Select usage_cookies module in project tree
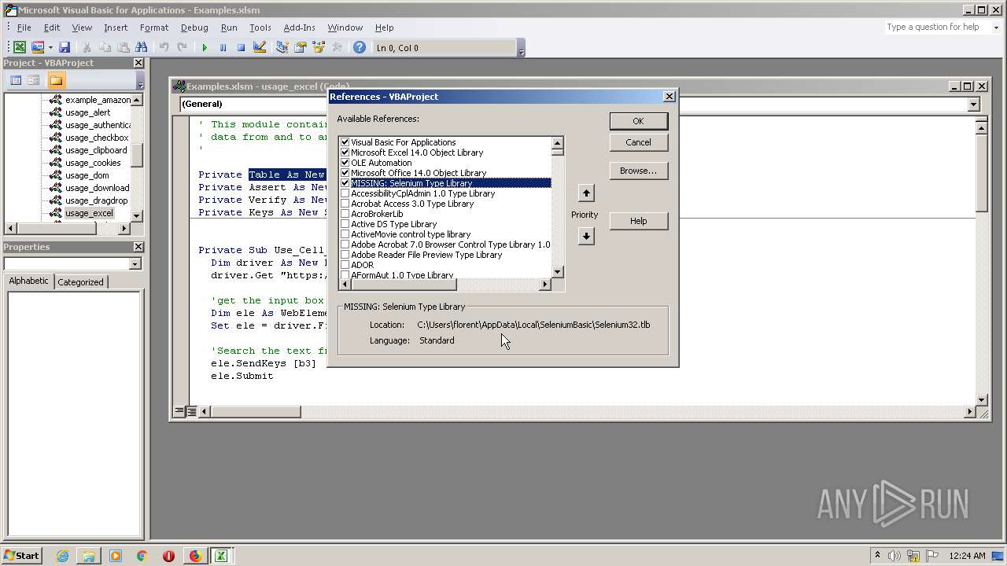This screenshot has height=566, width=1007. [93, 163]
